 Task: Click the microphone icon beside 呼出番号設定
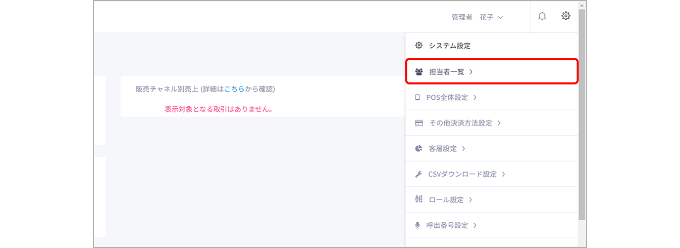(418, 225)
